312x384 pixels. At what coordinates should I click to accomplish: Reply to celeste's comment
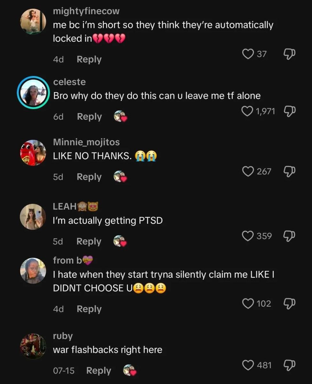pyautogui.click(x=89, y=117)
